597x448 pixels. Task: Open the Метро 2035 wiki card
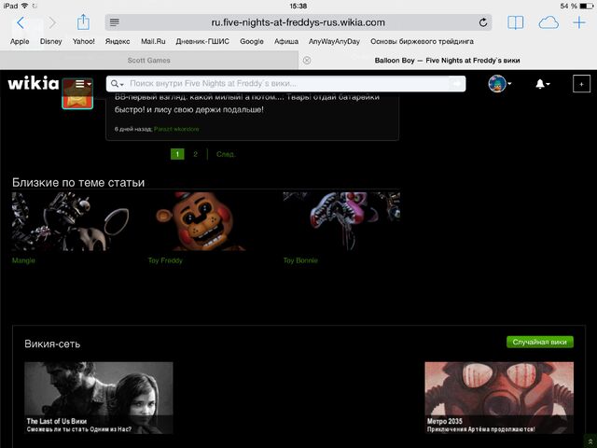click(499, 398)
